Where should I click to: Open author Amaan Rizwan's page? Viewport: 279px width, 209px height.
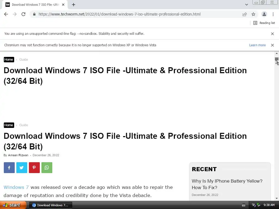tap(18, 155)
